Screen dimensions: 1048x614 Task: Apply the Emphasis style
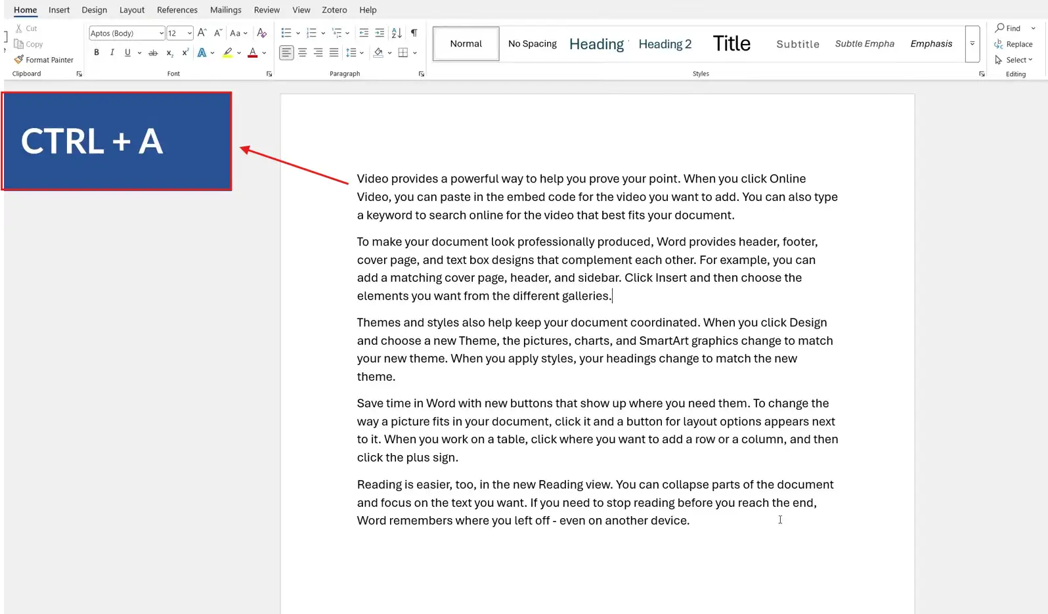click(x=931, y=44)
